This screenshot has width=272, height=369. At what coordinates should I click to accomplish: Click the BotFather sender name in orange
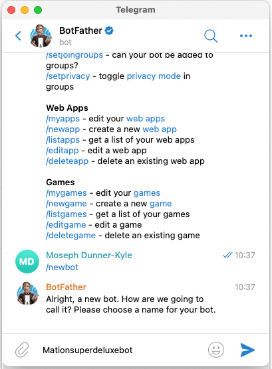(66, 287)
